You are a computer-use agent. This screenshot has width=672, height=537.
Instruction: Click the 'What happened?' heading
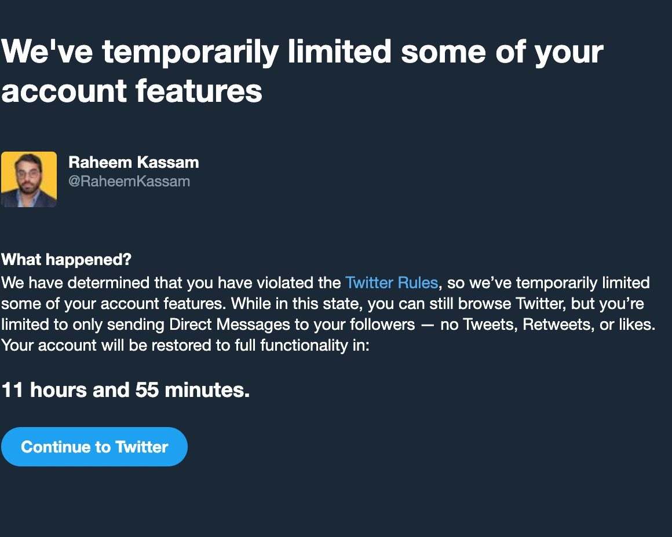click(66, 260)
